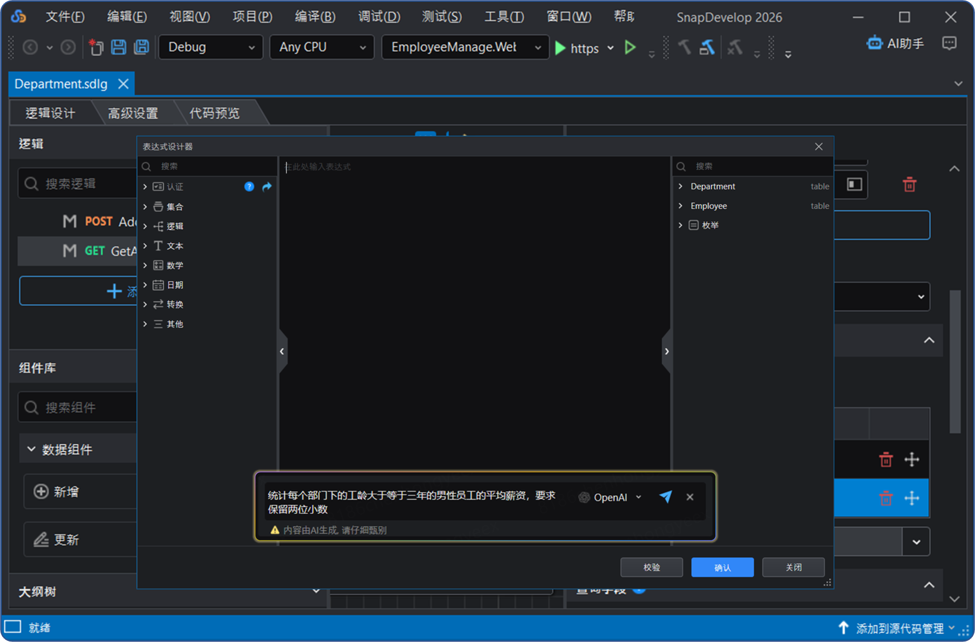Toggle the layout panel icon near trash
Screen dimensions: 975x642
pyautogui.click(x=855, y=185)
